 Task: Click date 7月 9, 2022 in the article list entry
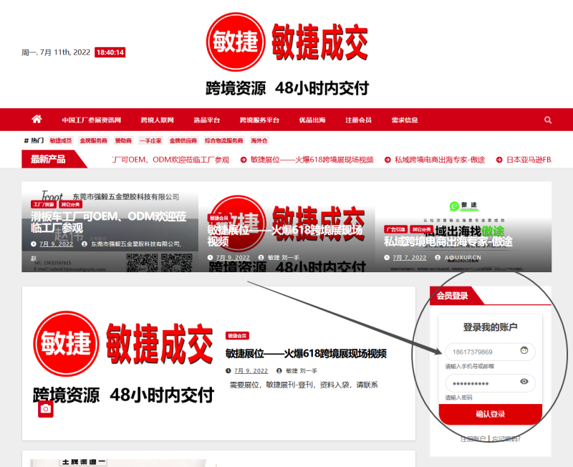pyautogui.click(x=251, y=370)
